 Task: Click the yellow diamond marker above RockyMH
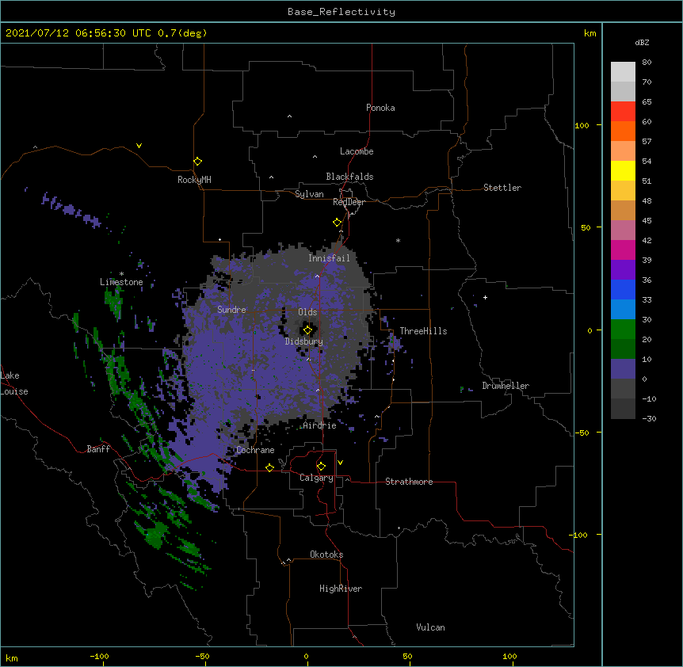198,162
